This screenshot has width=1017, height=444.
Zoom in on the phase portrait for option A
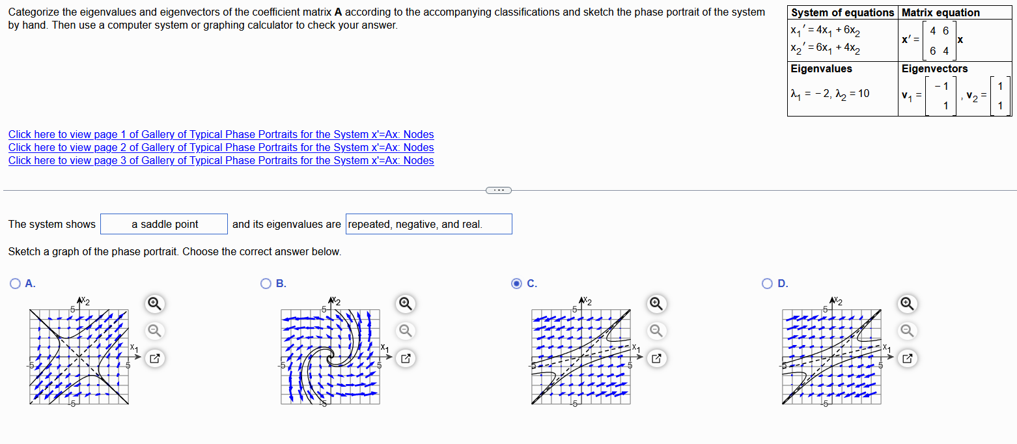(x=154, y=304)
